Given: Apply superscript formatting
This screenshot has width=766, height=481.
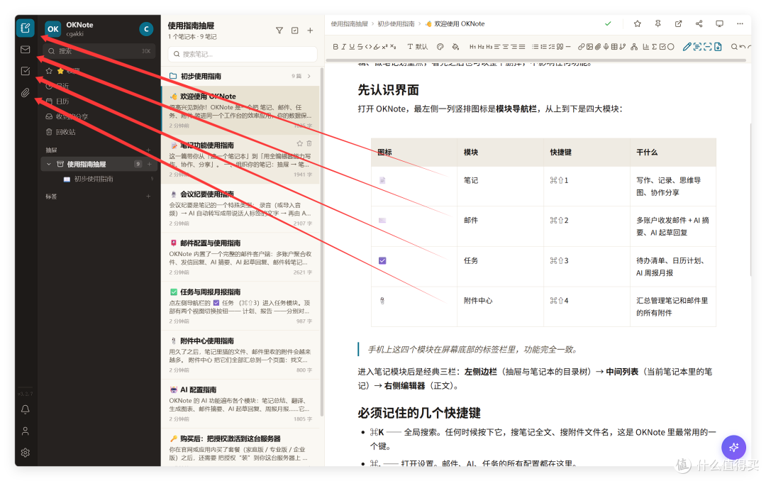Looking at the screenshot, I should 385,47.
